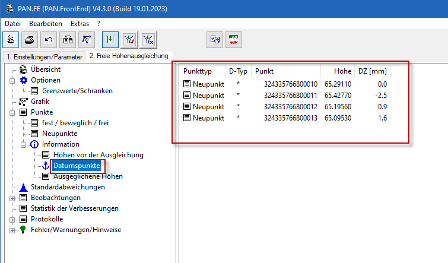This screenshot has width=448, height=263.
Task: Click the toolbar icon with red X
Action: pyautogui.click(x=149, y=40)
